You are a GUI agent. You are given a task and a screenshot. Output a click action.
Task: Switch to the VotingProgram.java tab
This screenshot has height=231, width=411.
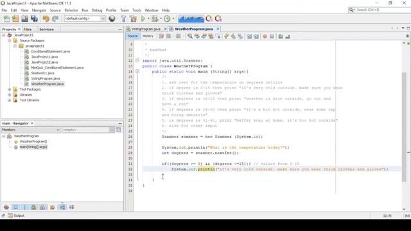tap(146, 29)
